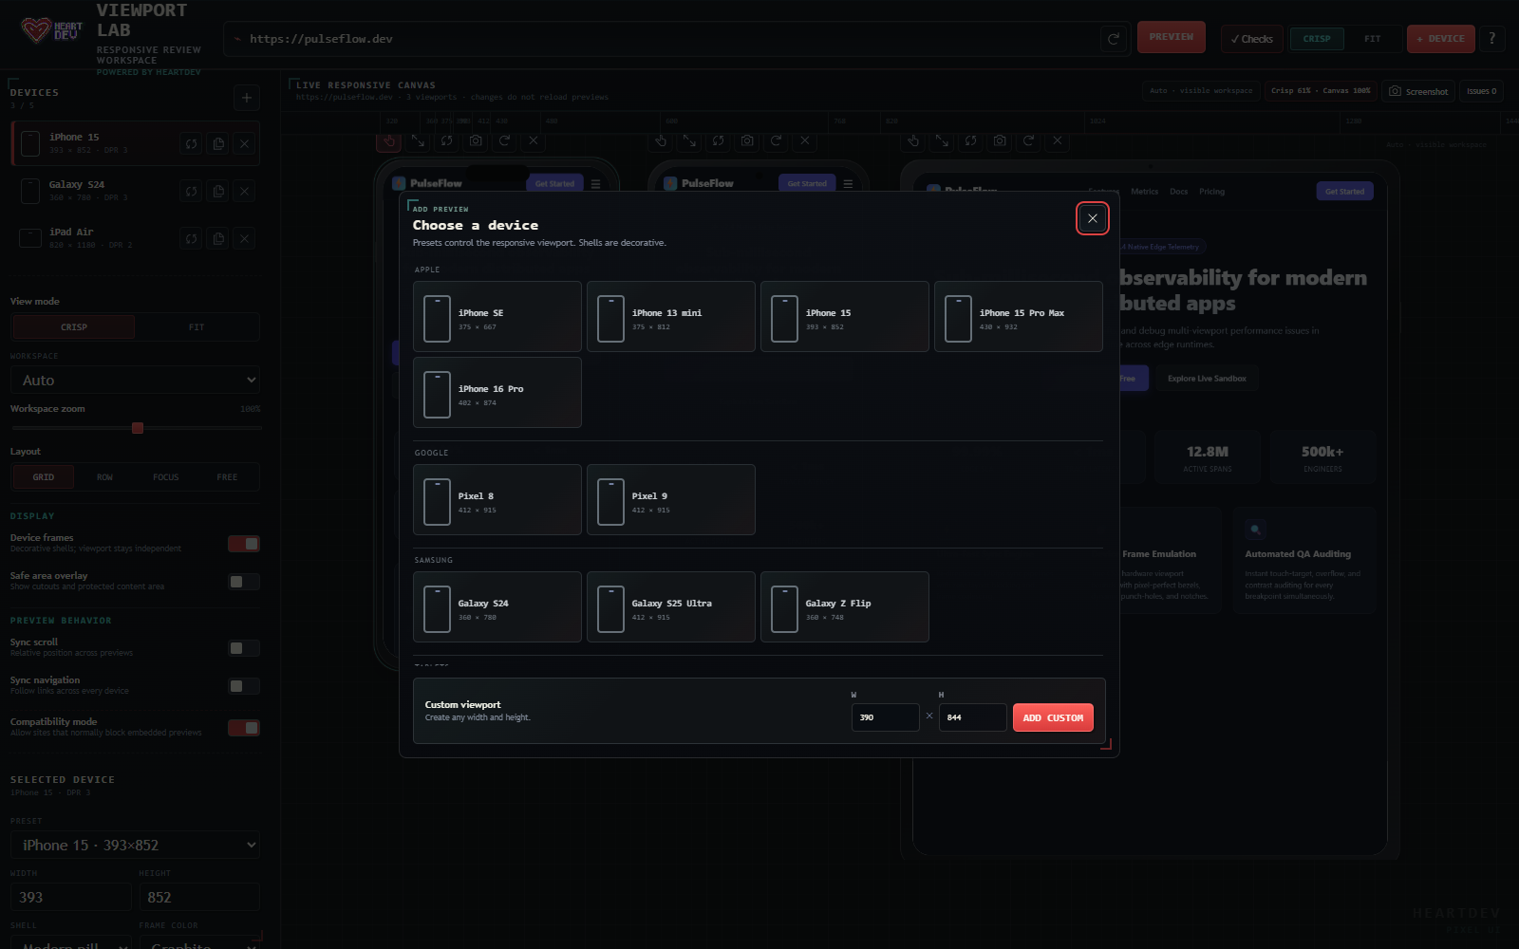This screenshot has height=949, width=1519.
Task: Click the Issues 0 button
Action: point(1481,91)
